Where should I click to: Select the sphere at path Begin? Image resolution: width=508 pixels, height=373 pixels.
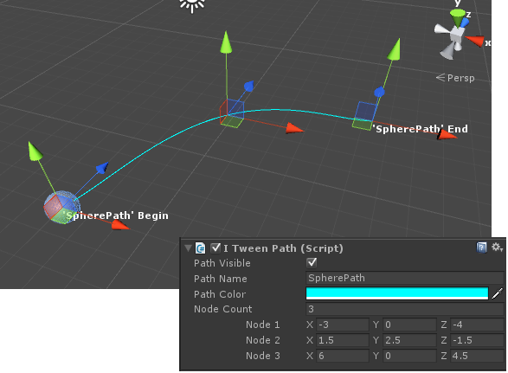(61, 208)
